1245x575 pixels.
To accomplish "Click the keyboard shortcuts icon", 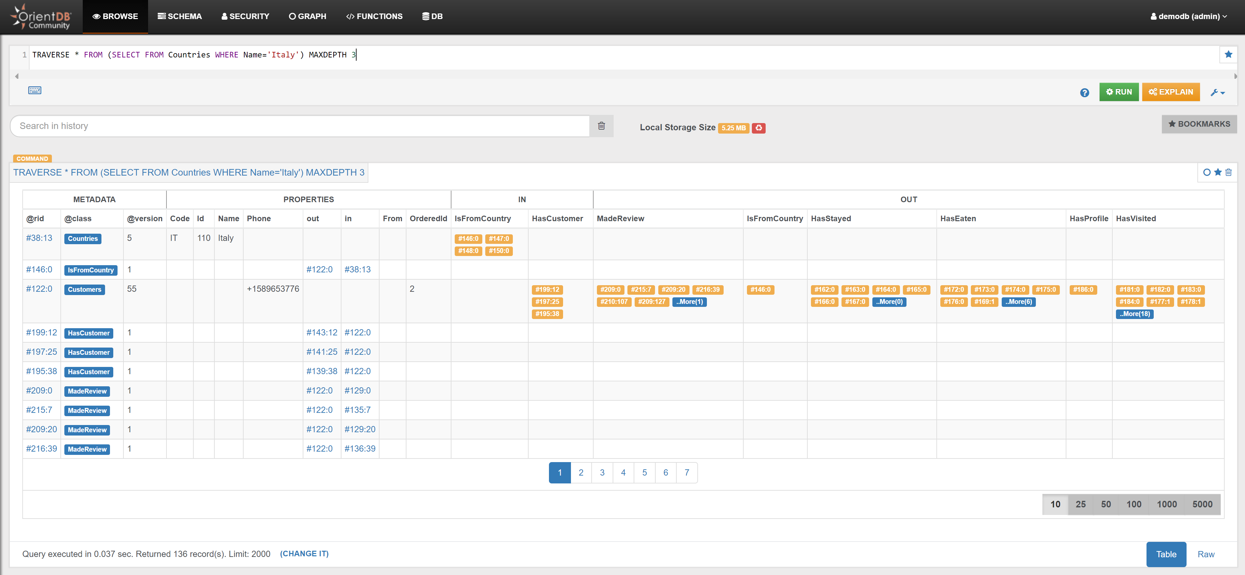I will tap(35, 90).
